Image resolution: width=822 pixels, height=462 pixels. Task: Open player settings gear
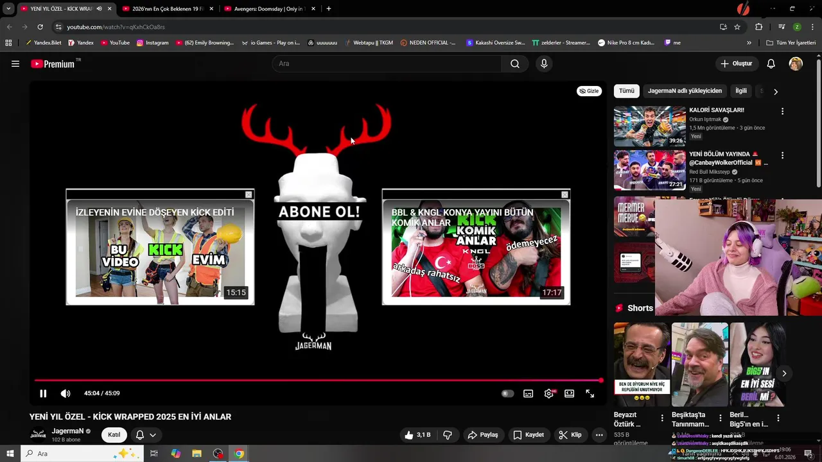549,393
